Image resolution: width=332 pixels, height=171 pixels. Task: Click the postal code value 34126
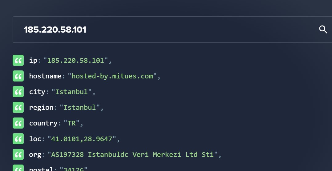pos(74,169)
